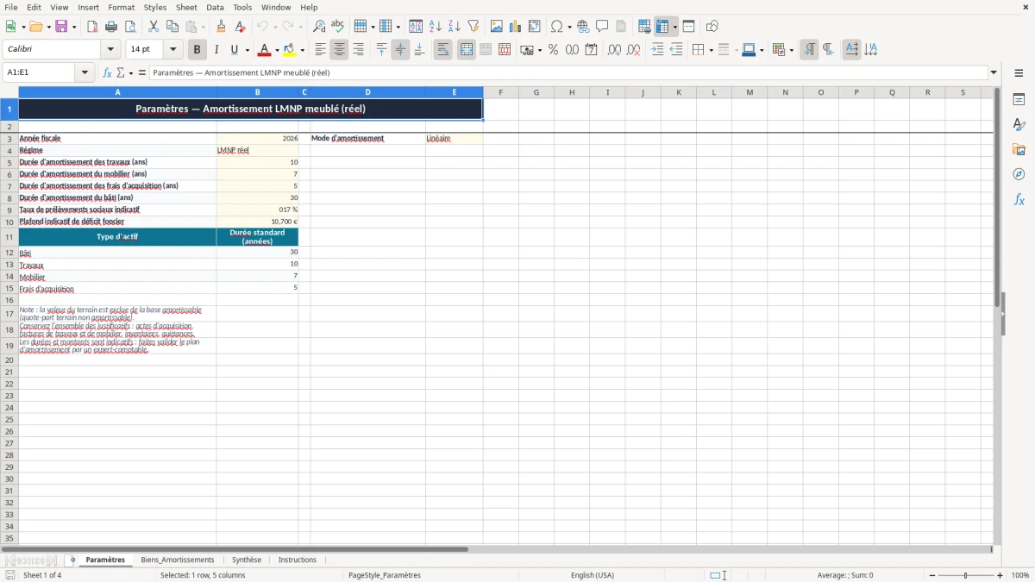Copy the selection to clipboard
Image resolution: width=1035 pixels, height=582 pixels.
172,27
